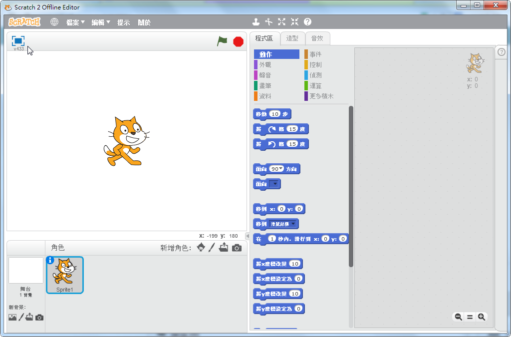This screenshot has height=337, width=511.
Task: Create a new sprite from camera
Action: 237,248
